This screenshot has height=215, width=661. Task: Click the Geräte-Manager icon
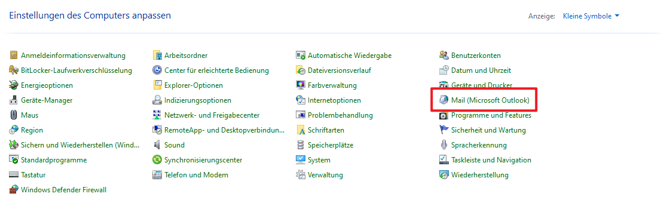[14, 100]
